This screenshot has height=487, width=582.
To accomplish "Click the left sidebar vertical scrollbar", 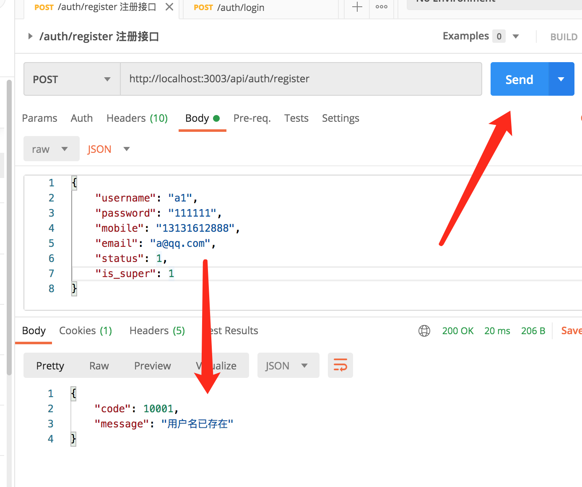I will click(9, 227).
